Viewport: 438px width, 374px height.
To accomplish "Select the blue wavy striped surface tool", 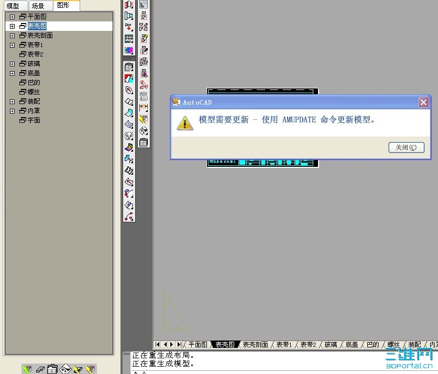I will click(129, 124).
